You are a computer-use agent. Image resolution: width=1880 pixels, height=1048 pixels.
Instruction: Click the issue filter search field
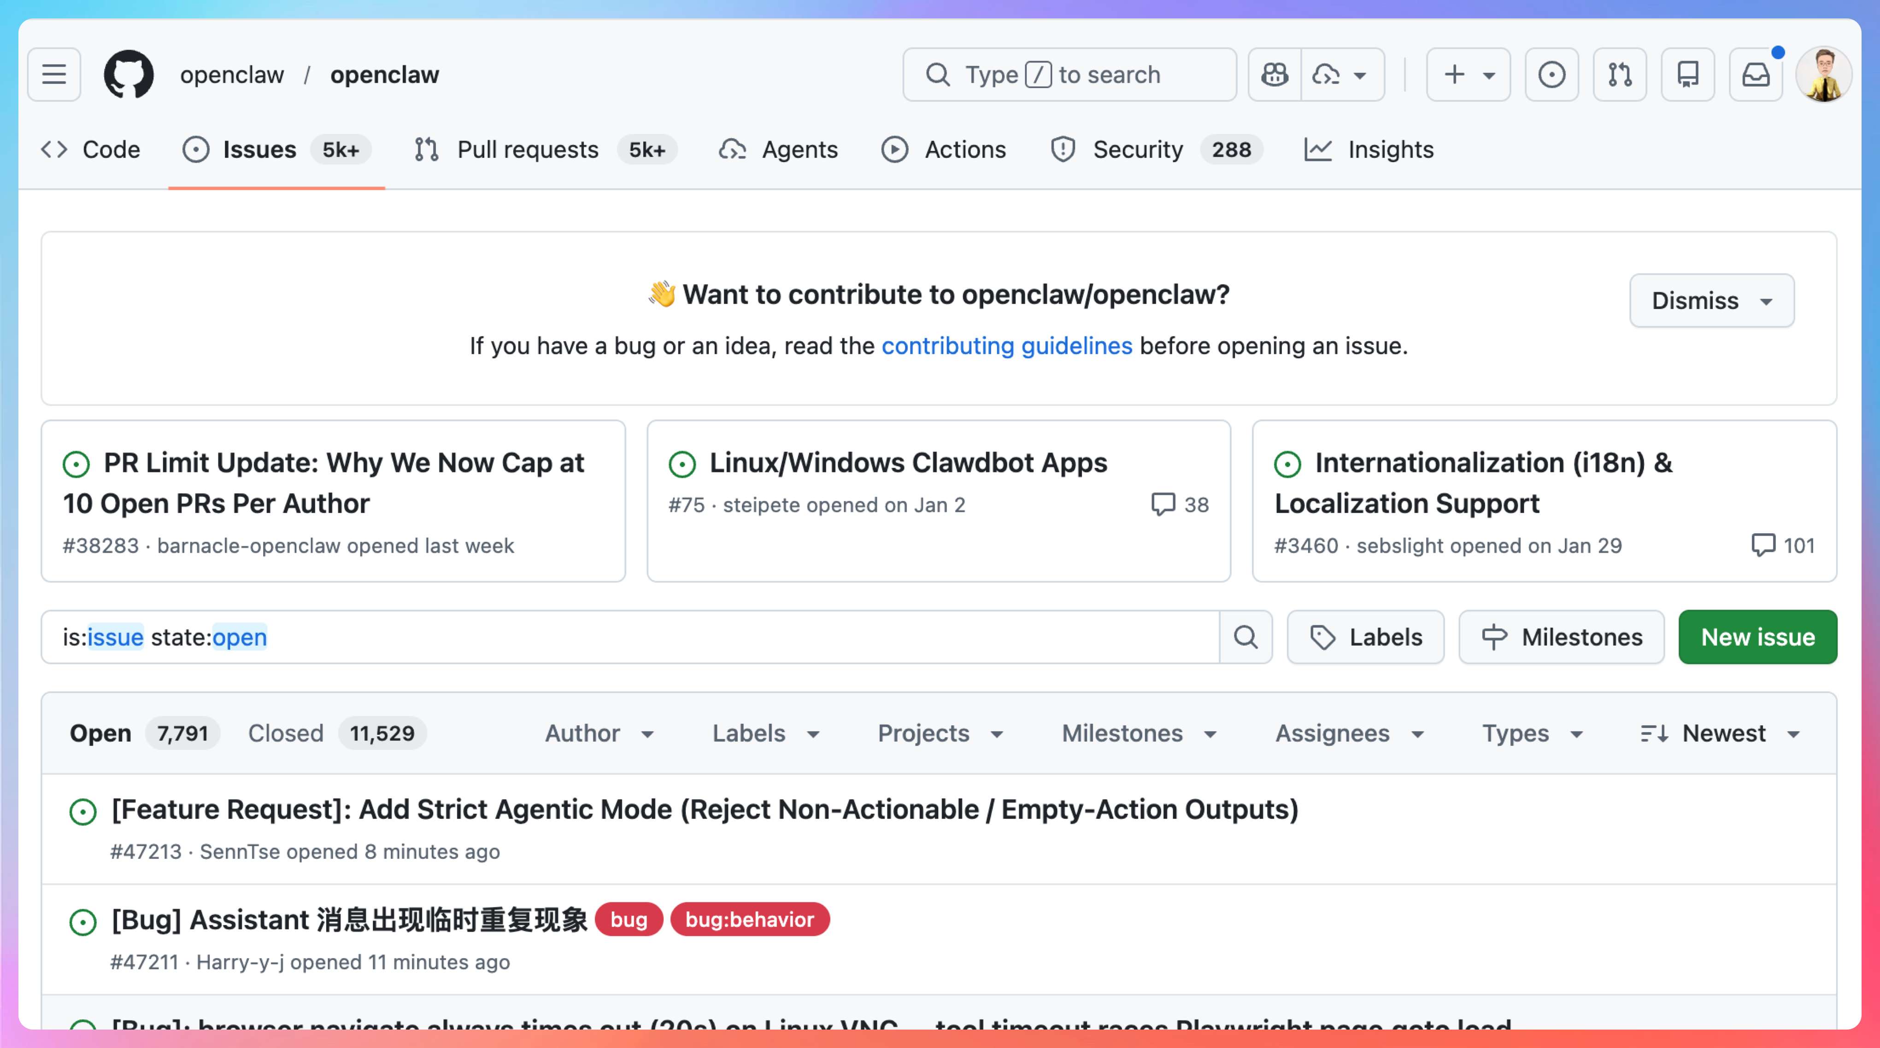628,637
